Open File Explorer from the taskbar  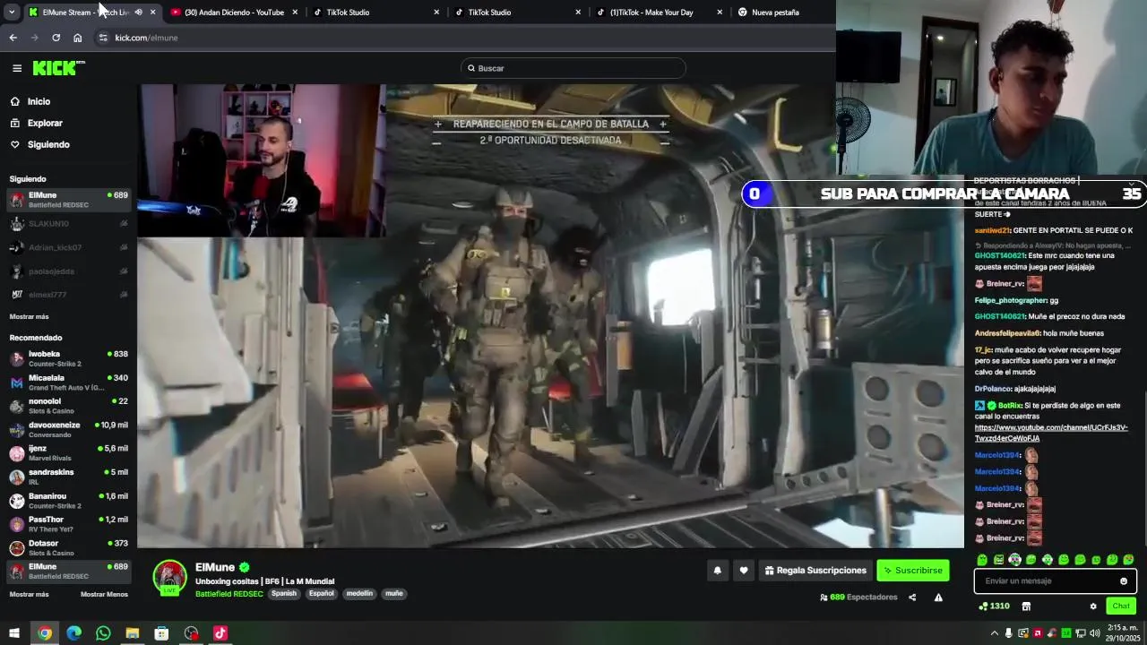point(133,633)
